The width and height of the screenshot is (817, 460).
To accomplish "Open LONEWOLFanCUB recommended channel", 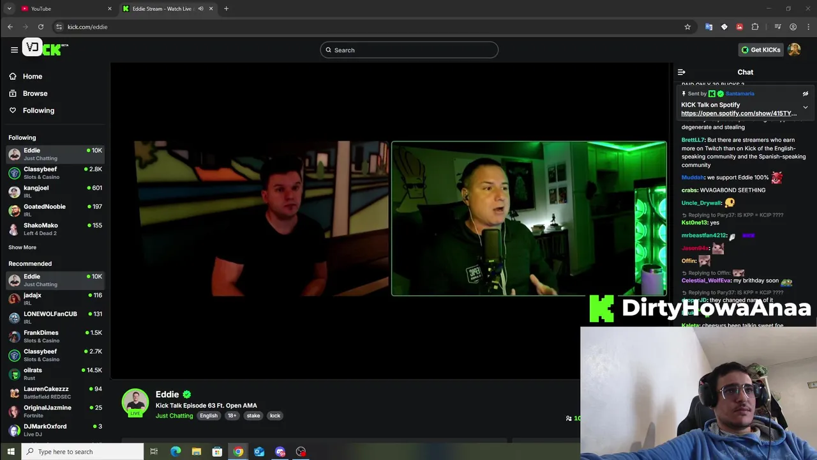I will (55, 318).
